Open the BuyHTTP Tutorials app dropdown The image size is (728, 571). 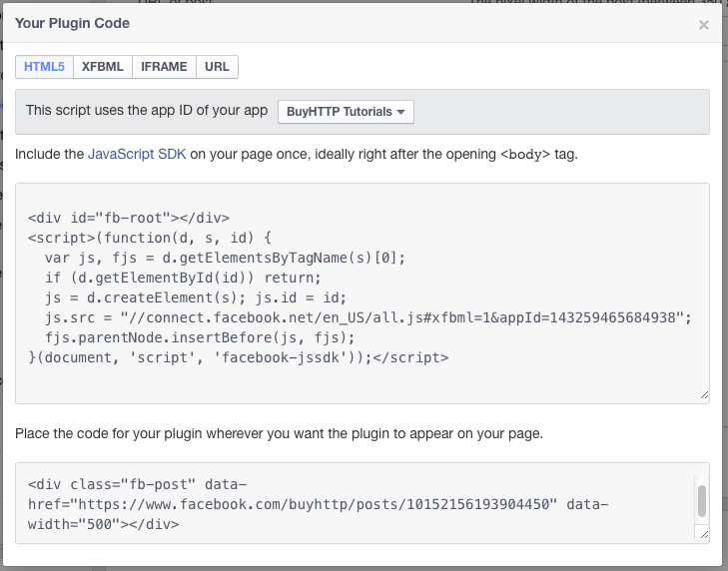[345, 112]
